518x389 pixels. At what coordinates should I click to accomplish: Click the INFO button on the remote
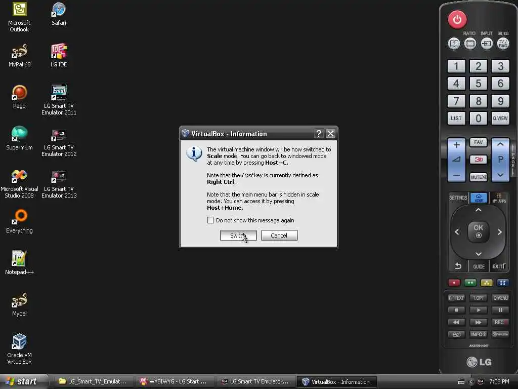479,334
